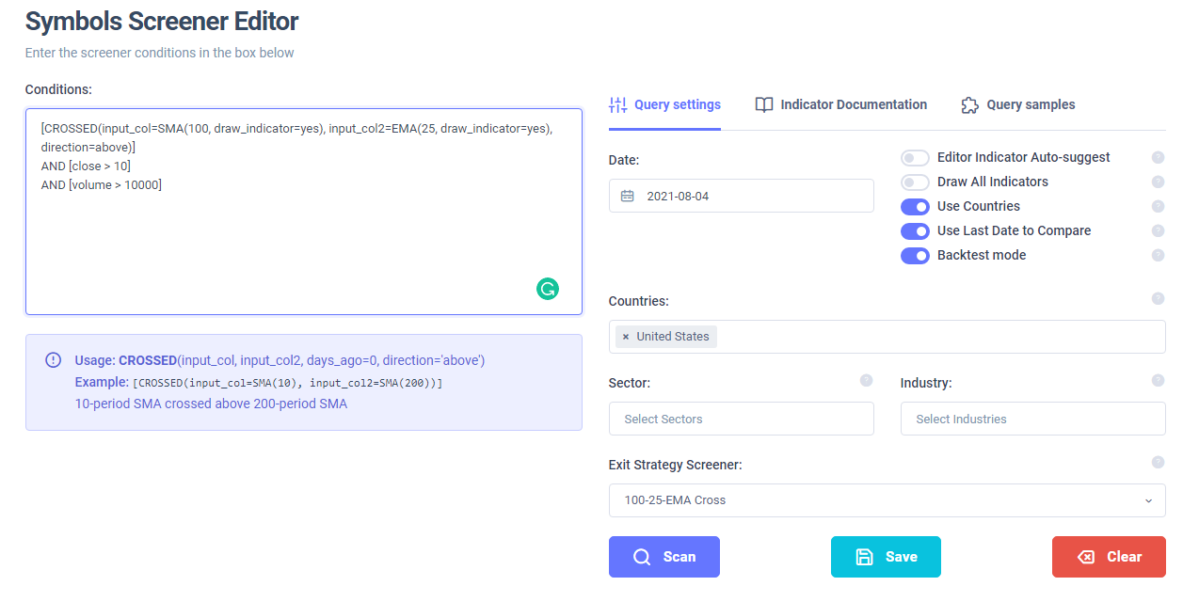Enable Draw All Indicators toggle

click(915, 182)
